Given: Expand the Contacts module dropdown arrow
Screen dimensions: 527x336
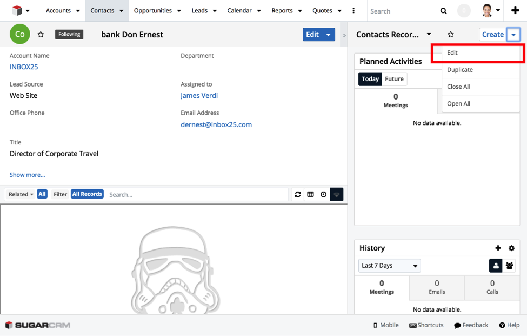Looking at the screenshot, I should coord(121,11).
